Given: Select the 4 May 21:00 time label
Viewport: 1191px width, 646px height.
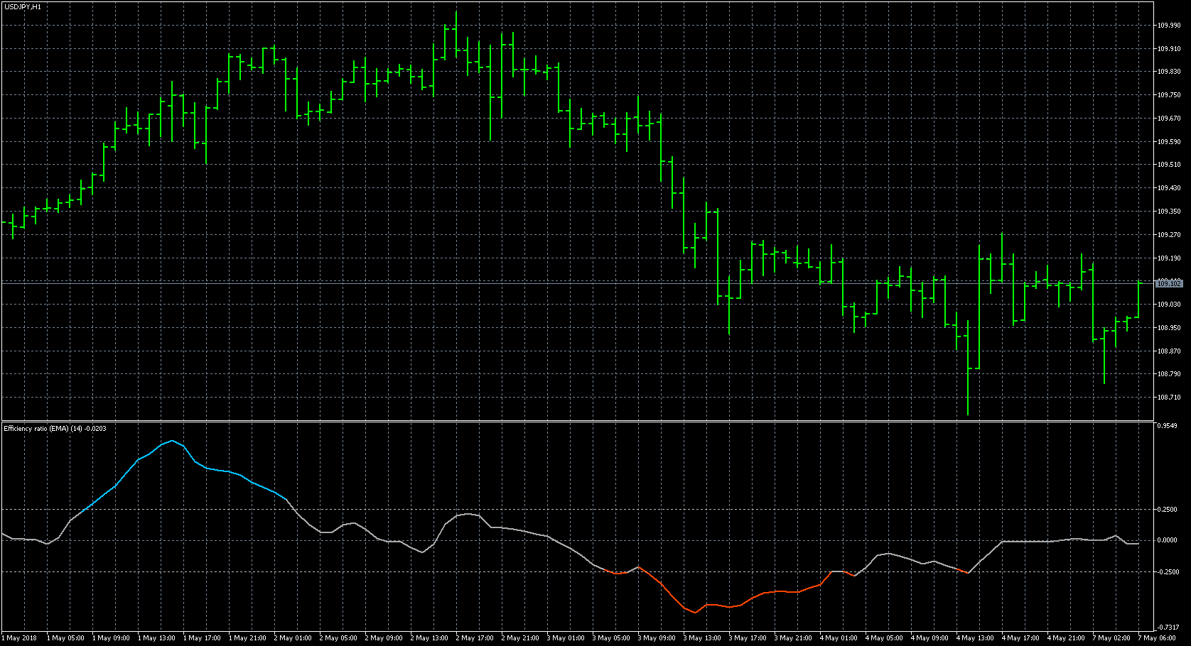Looking at the screenshot, I should tap(1067, 638).
